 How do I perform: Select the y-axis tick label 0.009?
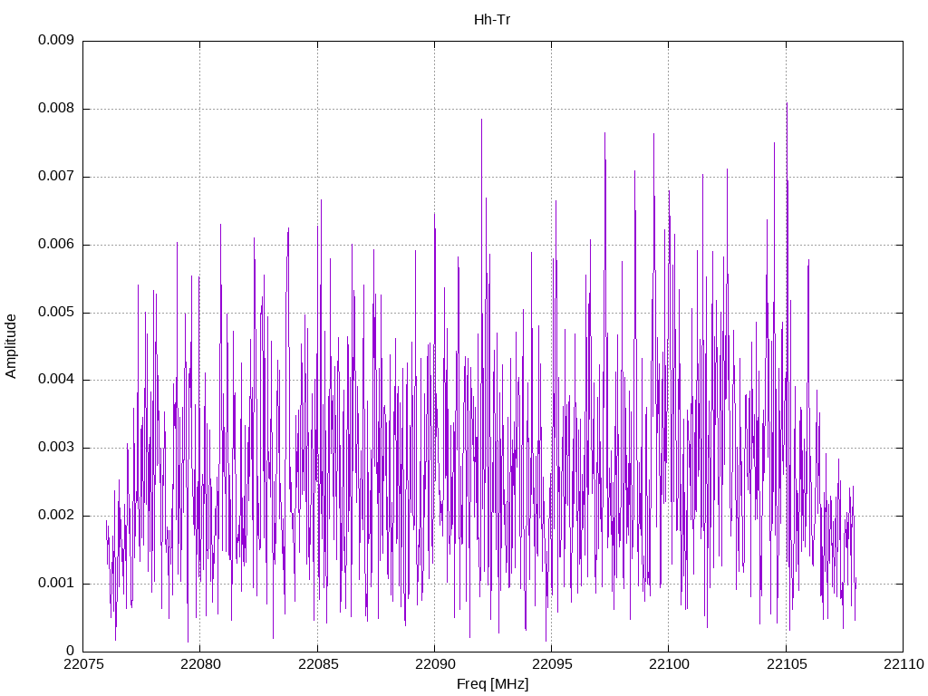click(x=56, y=40)
